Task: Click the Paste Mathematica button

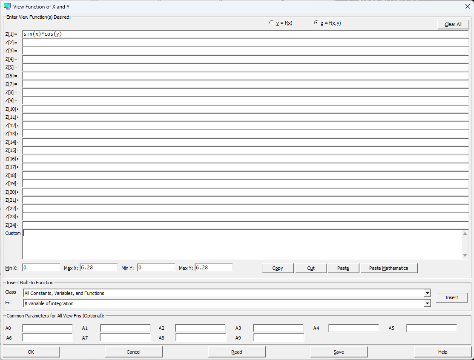Action: click(x=388, y=268)
